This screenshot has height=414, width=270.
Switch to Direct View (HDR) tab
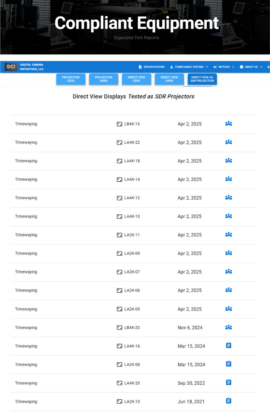pos(169,79)
